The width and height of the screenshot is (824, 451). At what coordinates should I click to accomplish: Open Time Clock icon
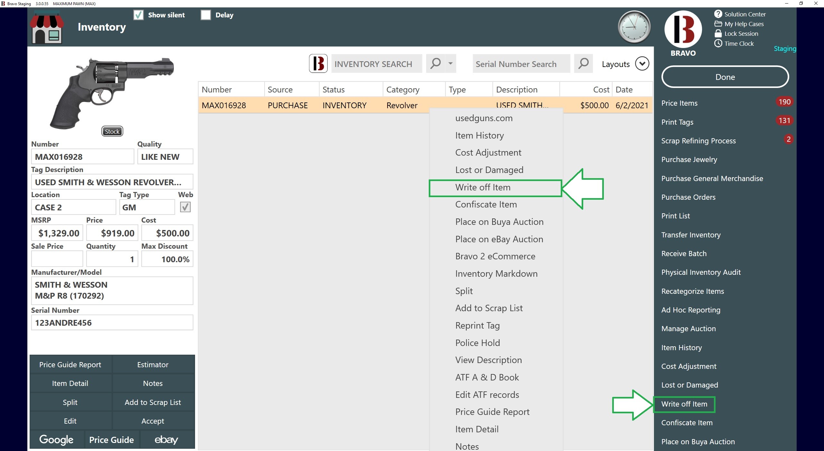click(x=718, y=43)
